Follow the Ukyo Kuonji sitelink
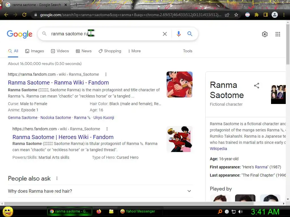Image resolution: width=290 pixels, height=217 pixels. point(104,118)
